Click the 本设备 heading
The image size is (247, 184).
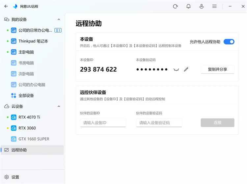(x=87, y=39)
